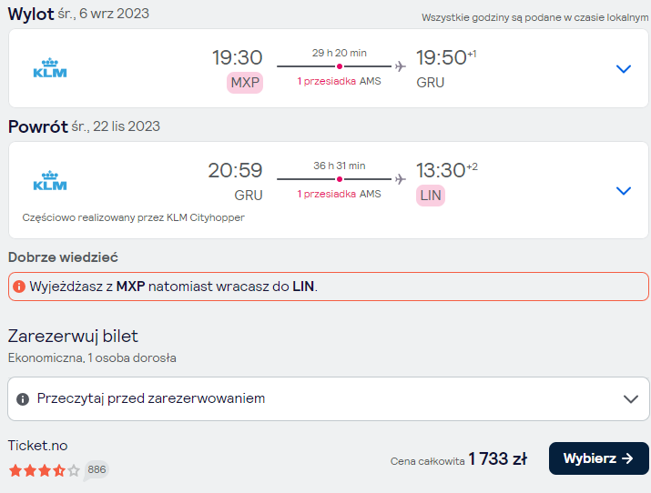Click the return flight airplane icon
Image resolution: width=651 pixels, height=493 pixels.
click(401, 179)
